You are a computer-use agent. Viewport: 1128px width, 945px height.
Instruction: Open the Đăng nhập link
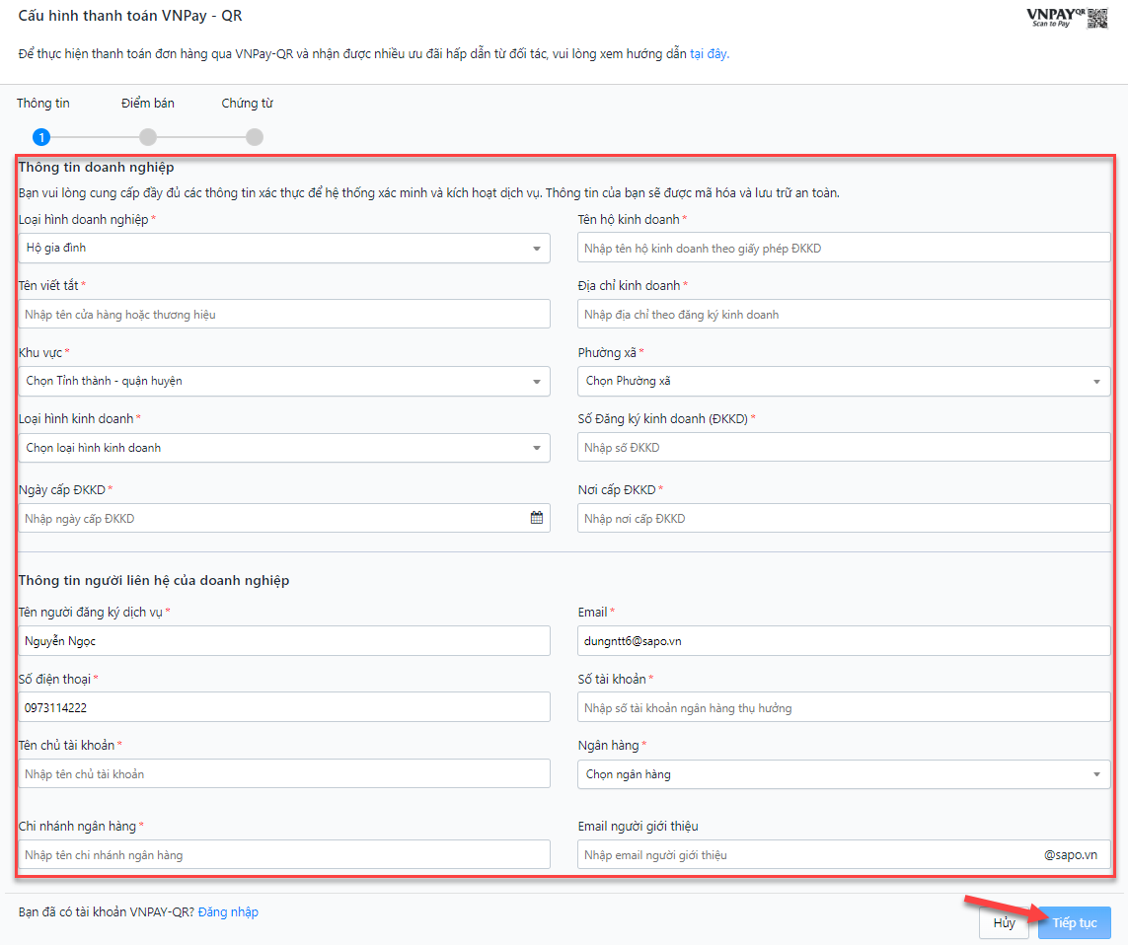coord(228,911)
